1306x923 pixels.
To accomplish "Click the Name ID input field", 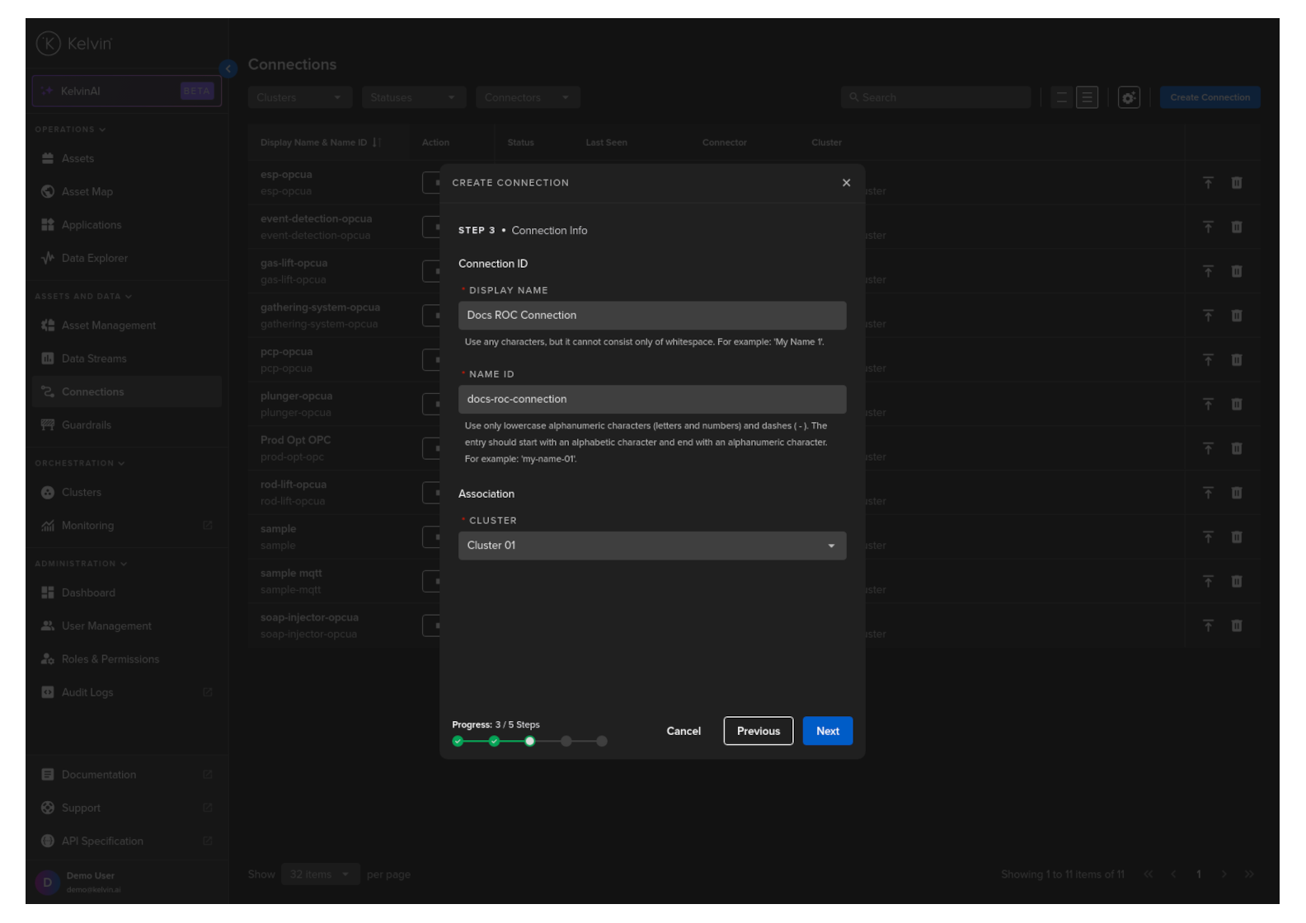I will pos(651,400).
